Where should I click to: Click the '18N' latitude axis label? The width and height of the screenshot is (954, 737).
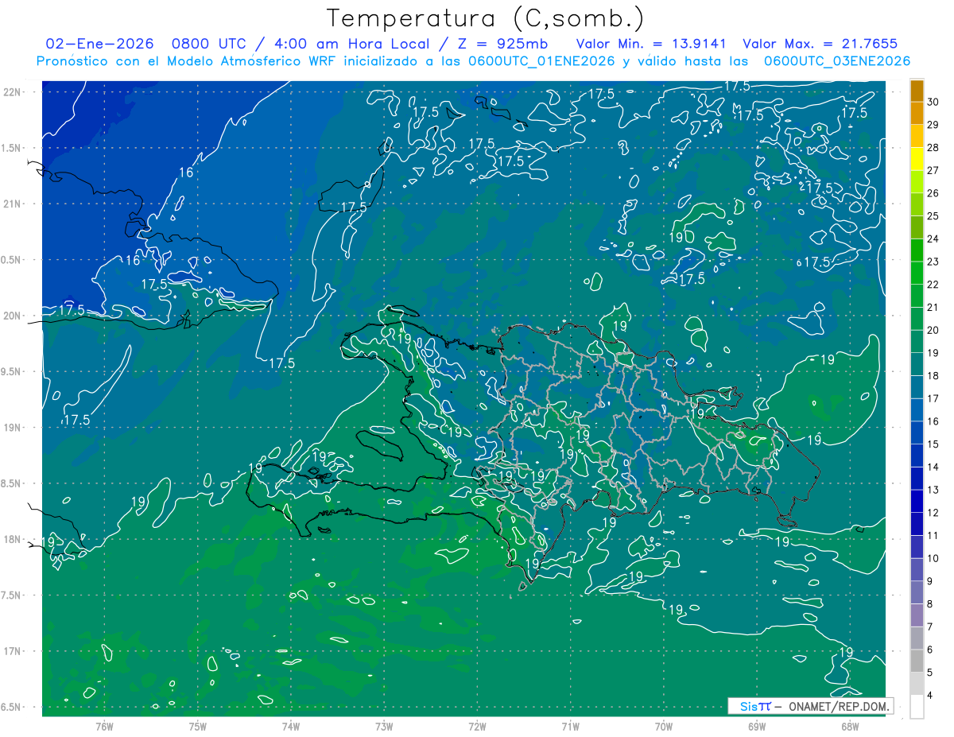coord(13,539)
